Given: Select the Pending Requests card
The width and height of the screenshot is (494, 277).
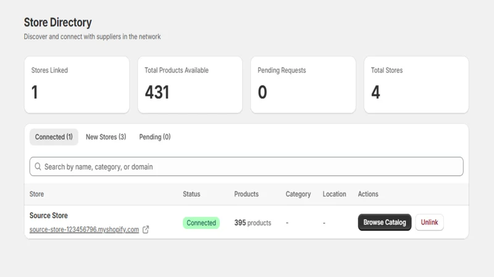Looking at the screenshot, I should (303, 85).
